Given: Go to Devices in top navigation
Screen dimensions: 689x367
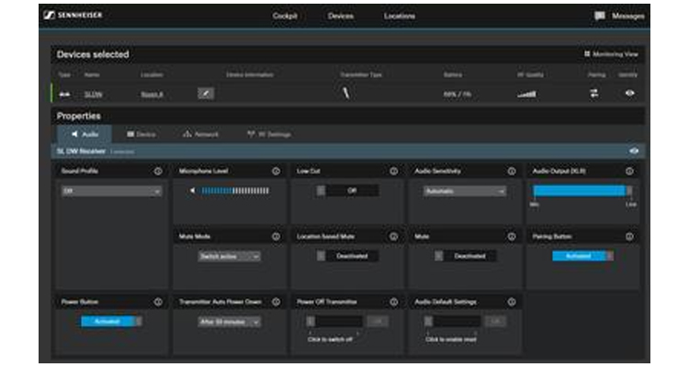Looking at the screenshot, I should click(341, 16).
